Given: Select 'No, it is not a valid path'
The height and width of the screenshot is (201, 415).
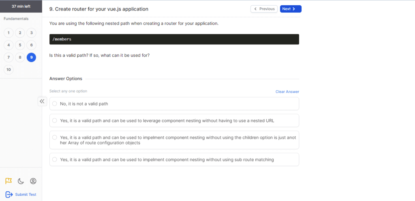Looking at the screenshot, I should (x=174, y=104).
